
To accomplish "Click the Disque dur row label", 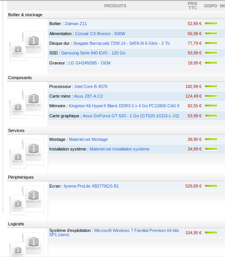I will (60, 43).
